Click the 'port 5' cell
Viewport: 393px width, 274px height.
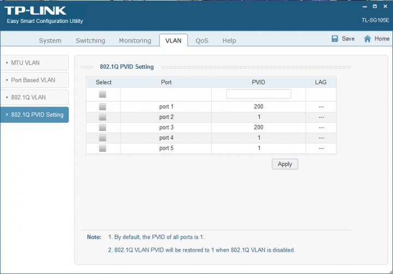click(x=166, y=148)
